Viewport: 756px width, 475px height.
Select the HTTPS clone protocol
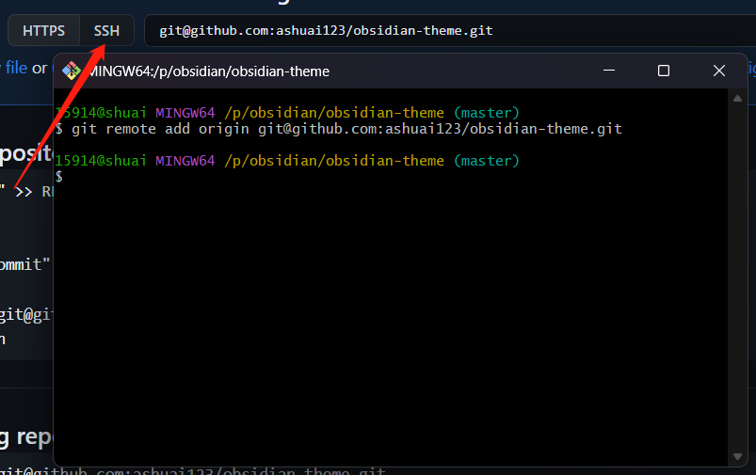coord(44,30)
